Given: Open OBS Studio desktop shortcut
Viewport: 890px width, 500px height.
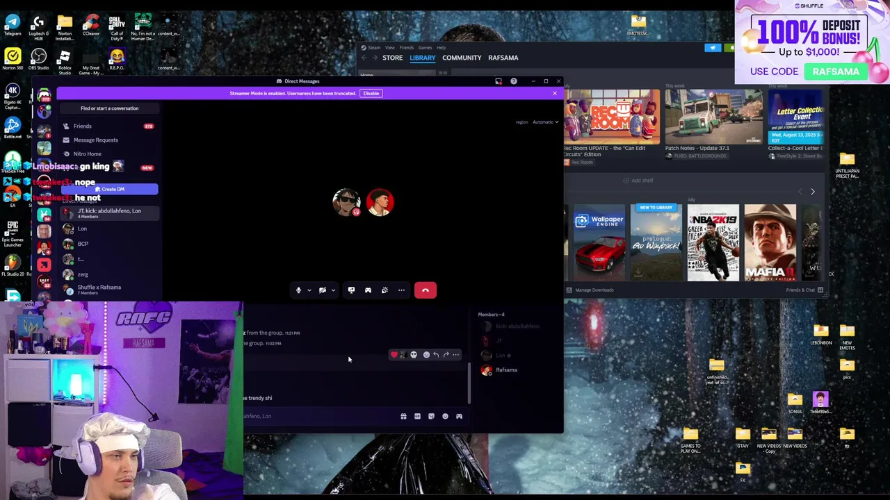Looking at the screenshot, I should tap(38, 60).
